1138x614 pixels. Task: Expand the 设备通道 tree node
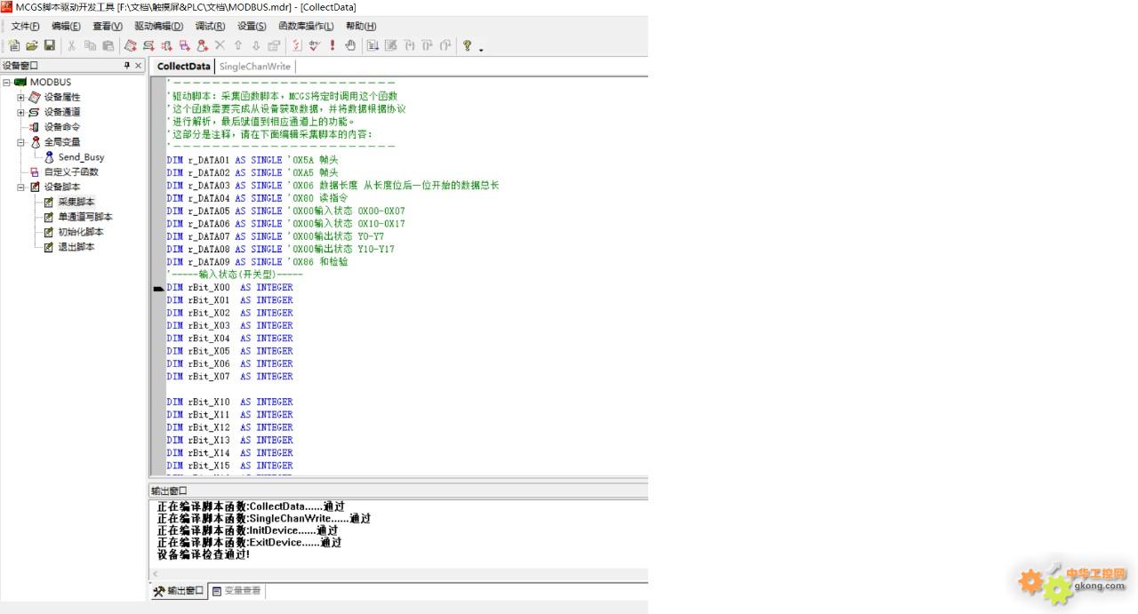coord(20,113)
